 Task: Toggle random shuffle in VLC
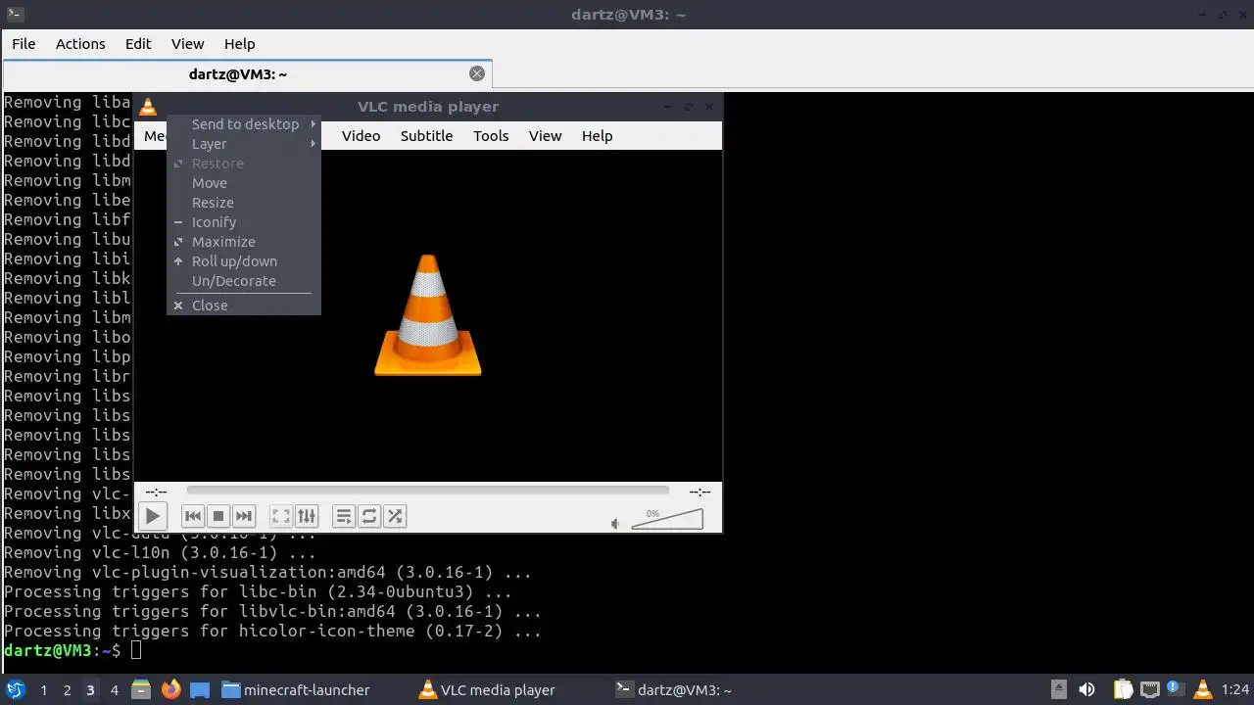pyautogui.click(x=395, y=516)
